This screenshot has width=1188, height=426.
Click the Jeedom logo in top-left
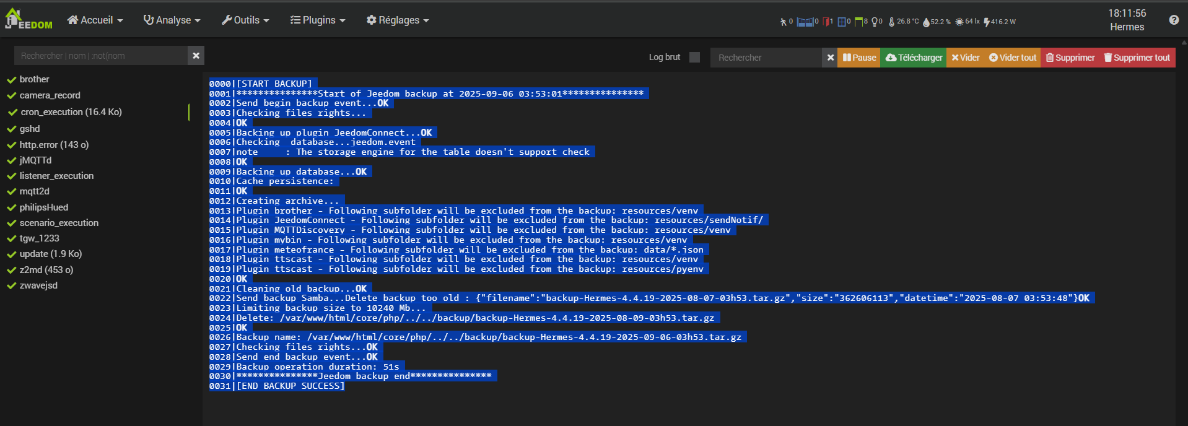28,19
